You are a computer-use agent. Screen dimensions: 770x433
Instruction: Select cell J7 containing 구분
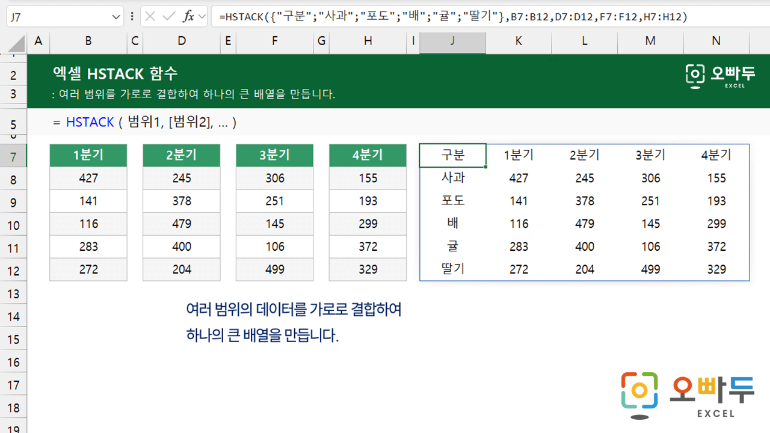tap(453, 155)
